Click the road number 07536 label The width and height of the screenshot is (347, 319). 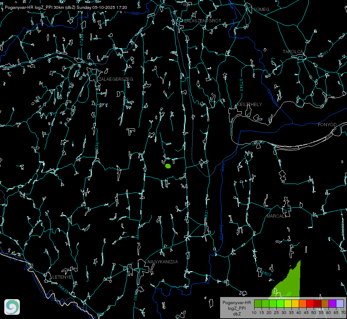point(97,148)
